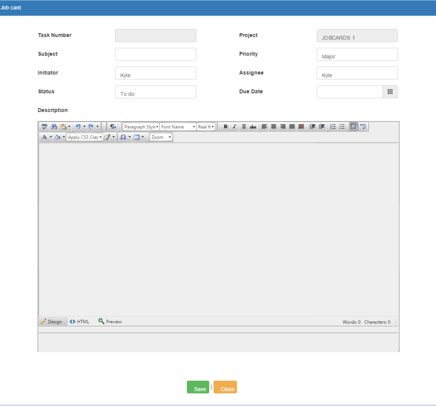
Task: Click the editor resize handle
Action: tap(395, 322)
